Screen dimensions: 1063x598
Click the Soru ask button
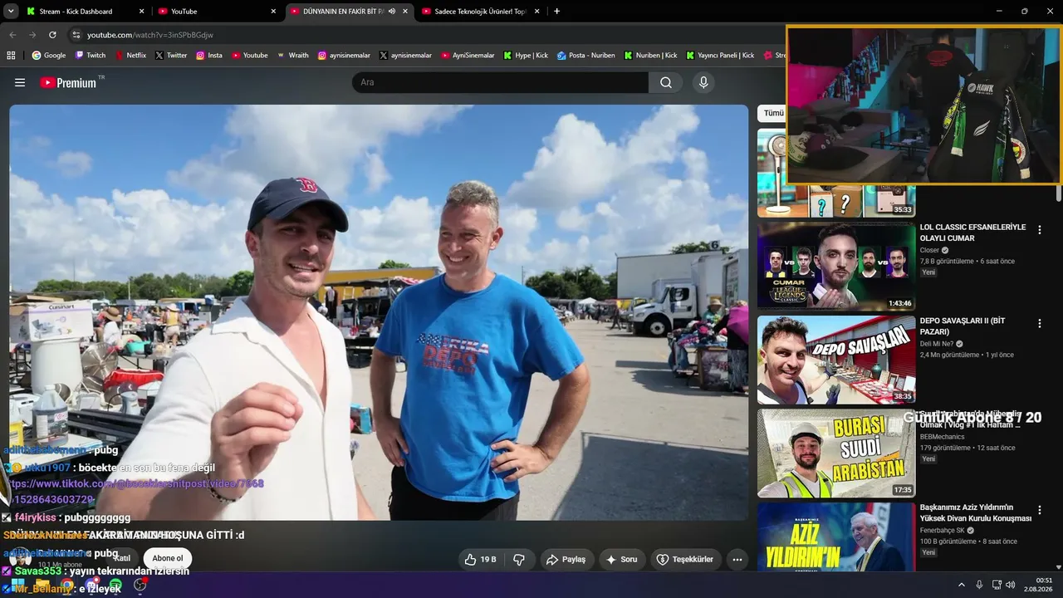pos(621,560)
